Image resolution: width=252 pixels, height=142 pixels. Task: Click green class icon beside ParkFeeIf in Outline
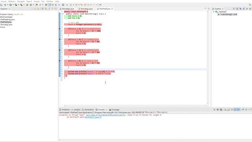coord(217,12)
